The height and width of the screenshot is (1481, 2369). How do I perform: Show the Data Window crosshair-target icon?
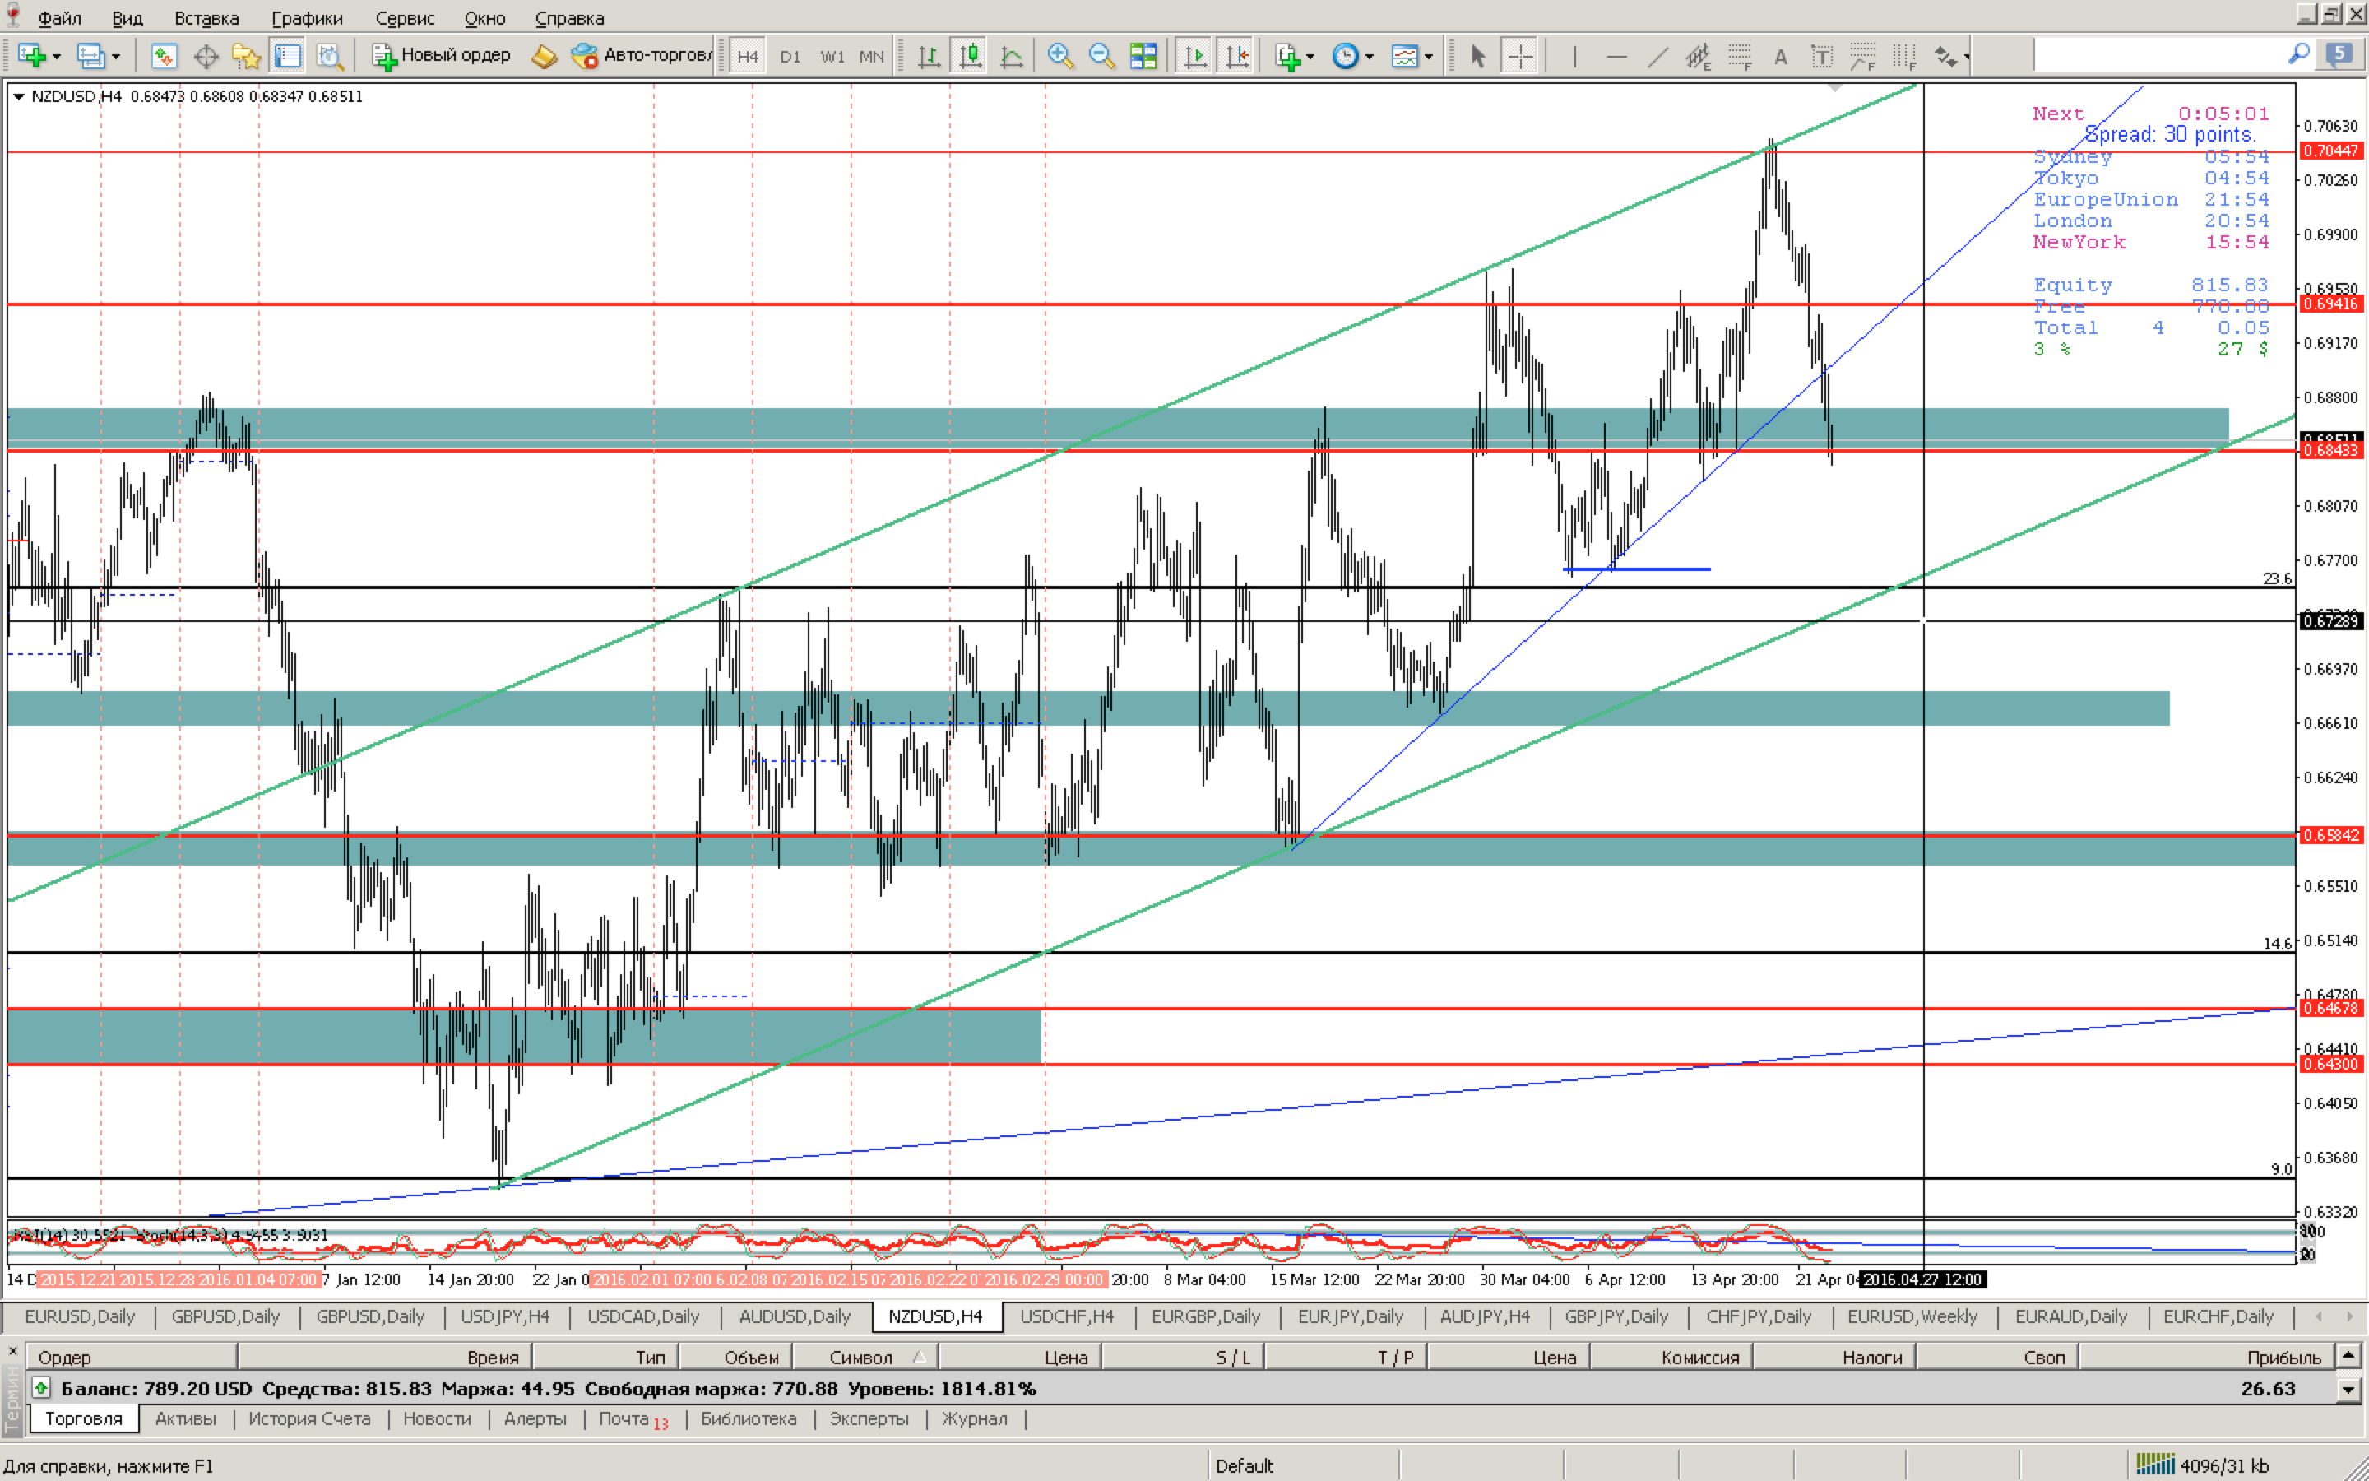pos(206,56)
